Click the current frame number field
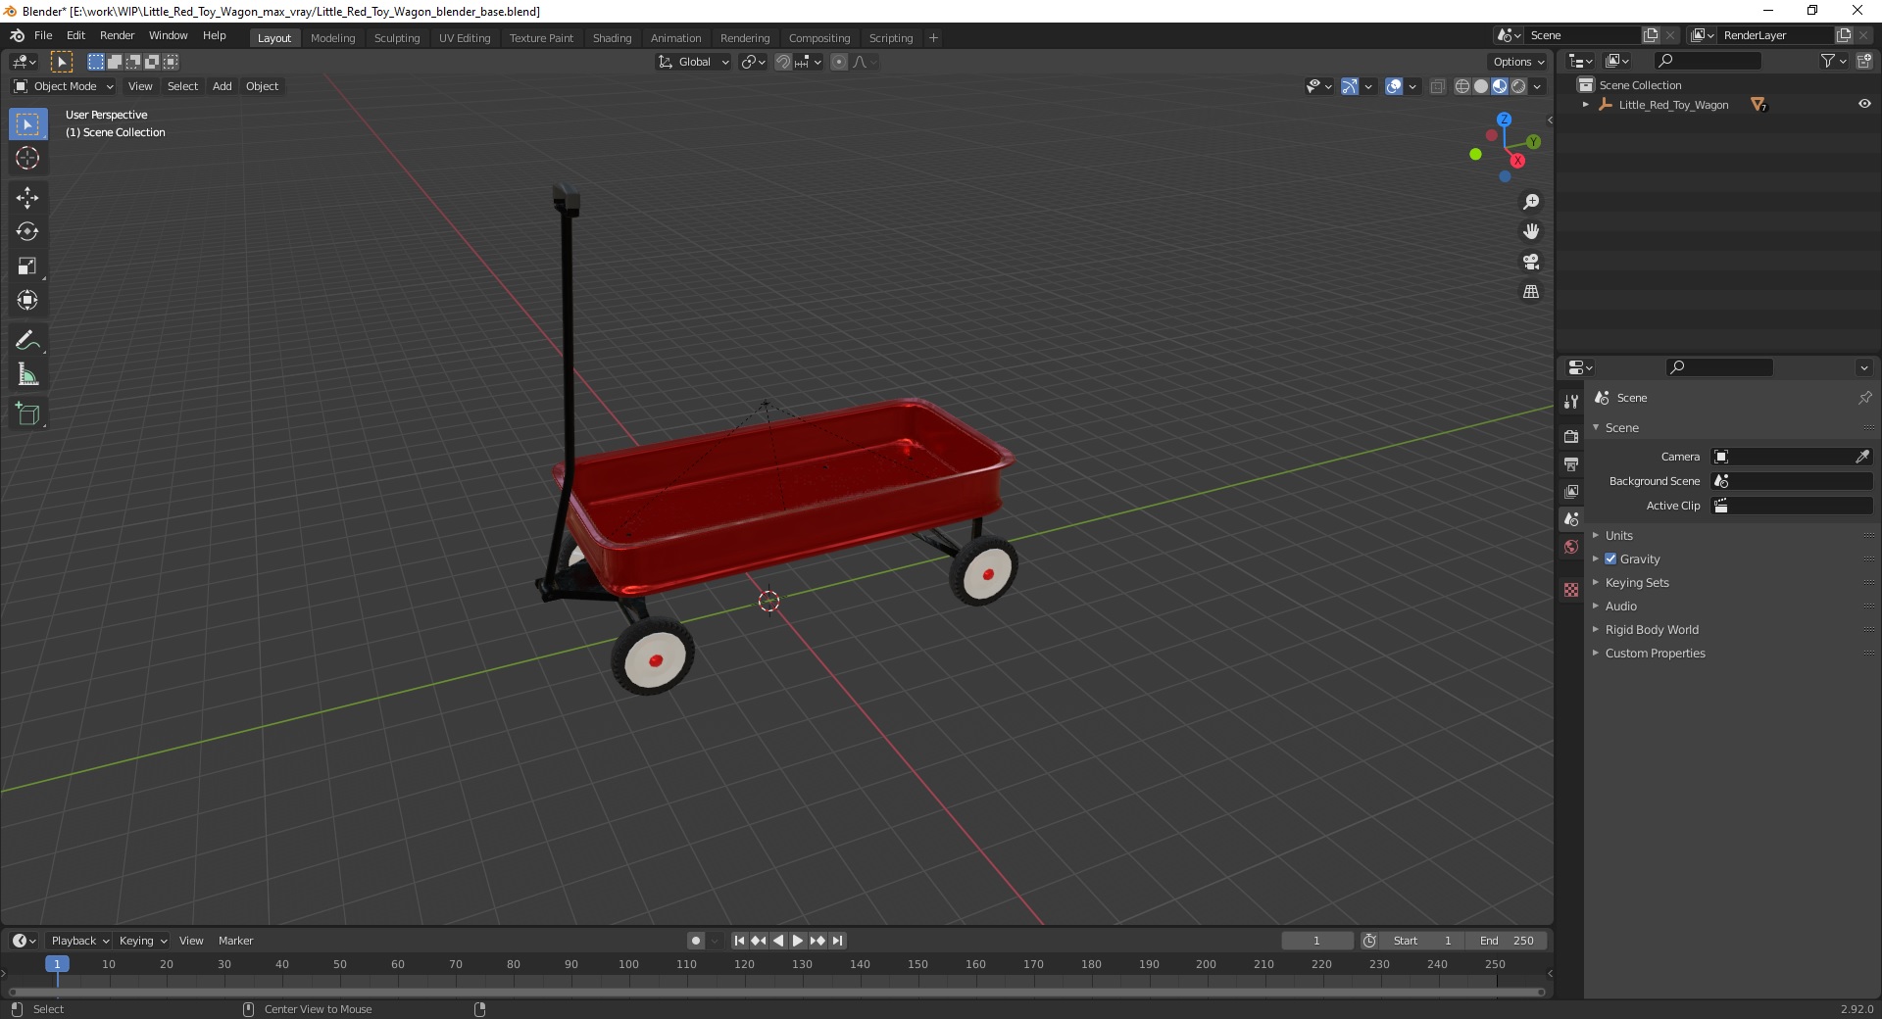Screen dimensions: 1882x1019 click(x=1316, y=941)
